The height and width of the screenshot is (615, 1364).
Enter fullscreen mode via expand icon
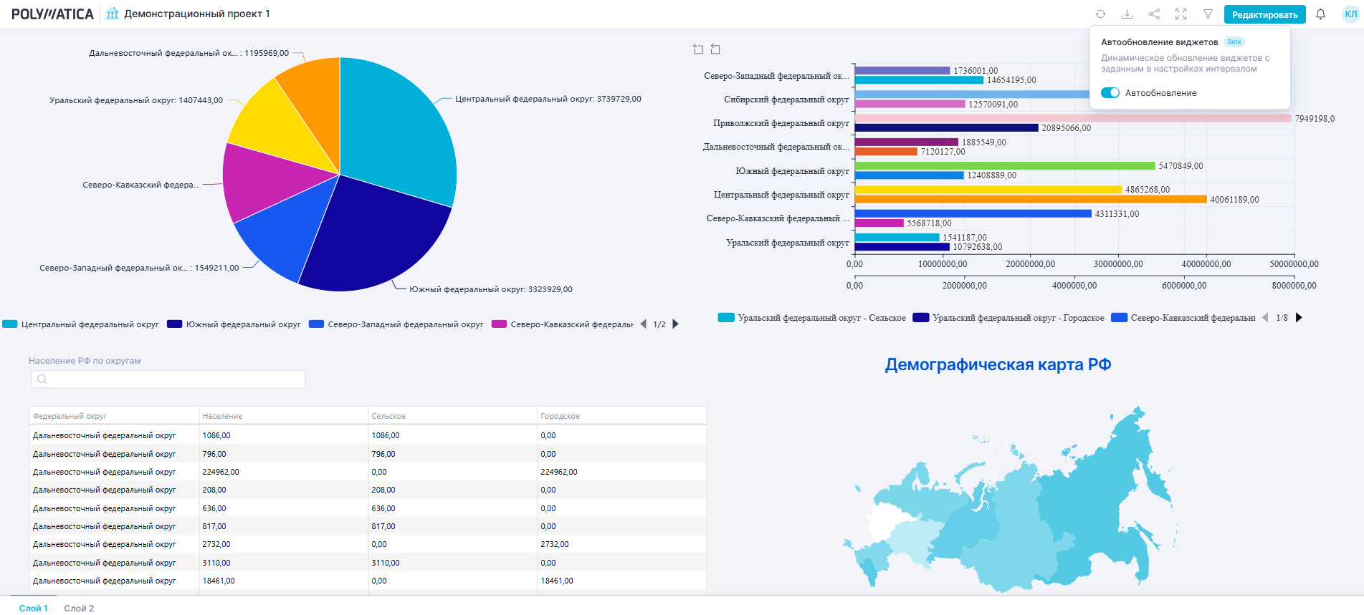tap(1181, 14)
